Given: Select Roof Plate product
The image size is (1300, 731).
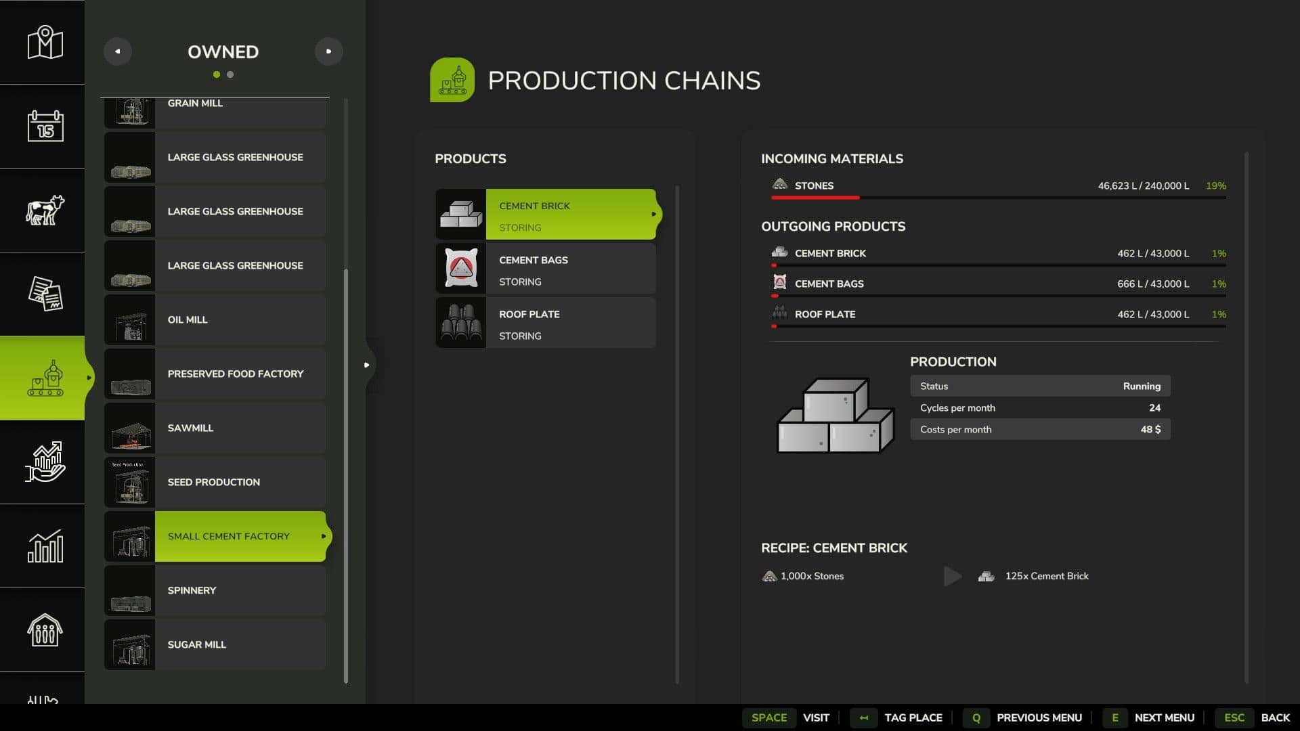Looking at the screenshot, I should pyautogui.click(x=545, y=323).
